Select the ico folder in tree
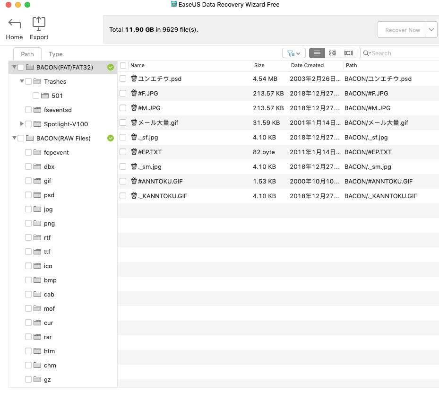This screenshot has height=393, width=439. 48,266
